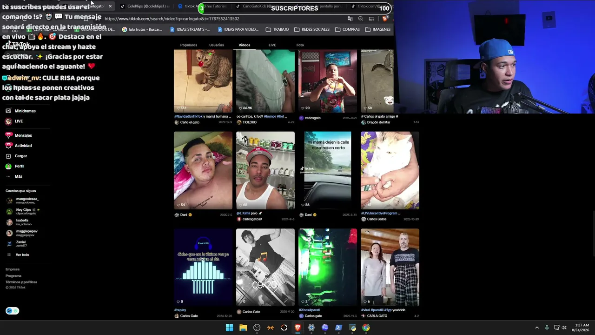Image resolution: width=595 pixels, height=335 pixels.
Task: Click the translate page icon in address bar
Action: 350,19
